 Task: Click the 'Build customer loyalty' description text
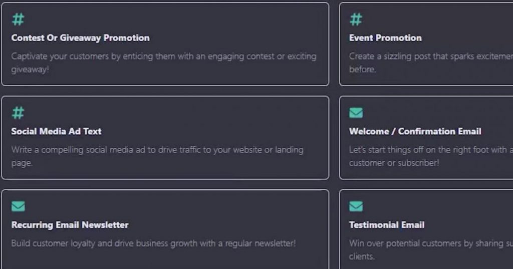click(153, 243)
